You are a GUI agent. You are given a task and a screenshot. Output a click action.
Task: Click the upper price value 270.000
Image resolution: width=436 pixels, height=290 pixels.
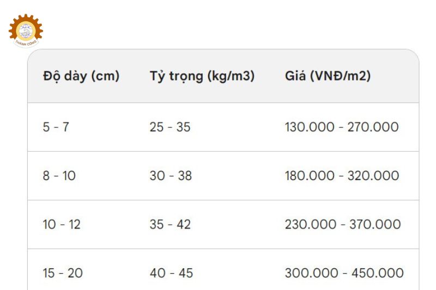(x=377, y=127)
